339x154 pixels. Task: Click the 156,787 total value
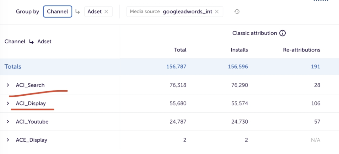pos(176,66)
